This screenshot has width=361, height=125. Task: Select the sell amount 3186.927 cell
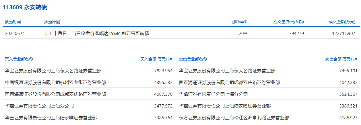(348, 118)
